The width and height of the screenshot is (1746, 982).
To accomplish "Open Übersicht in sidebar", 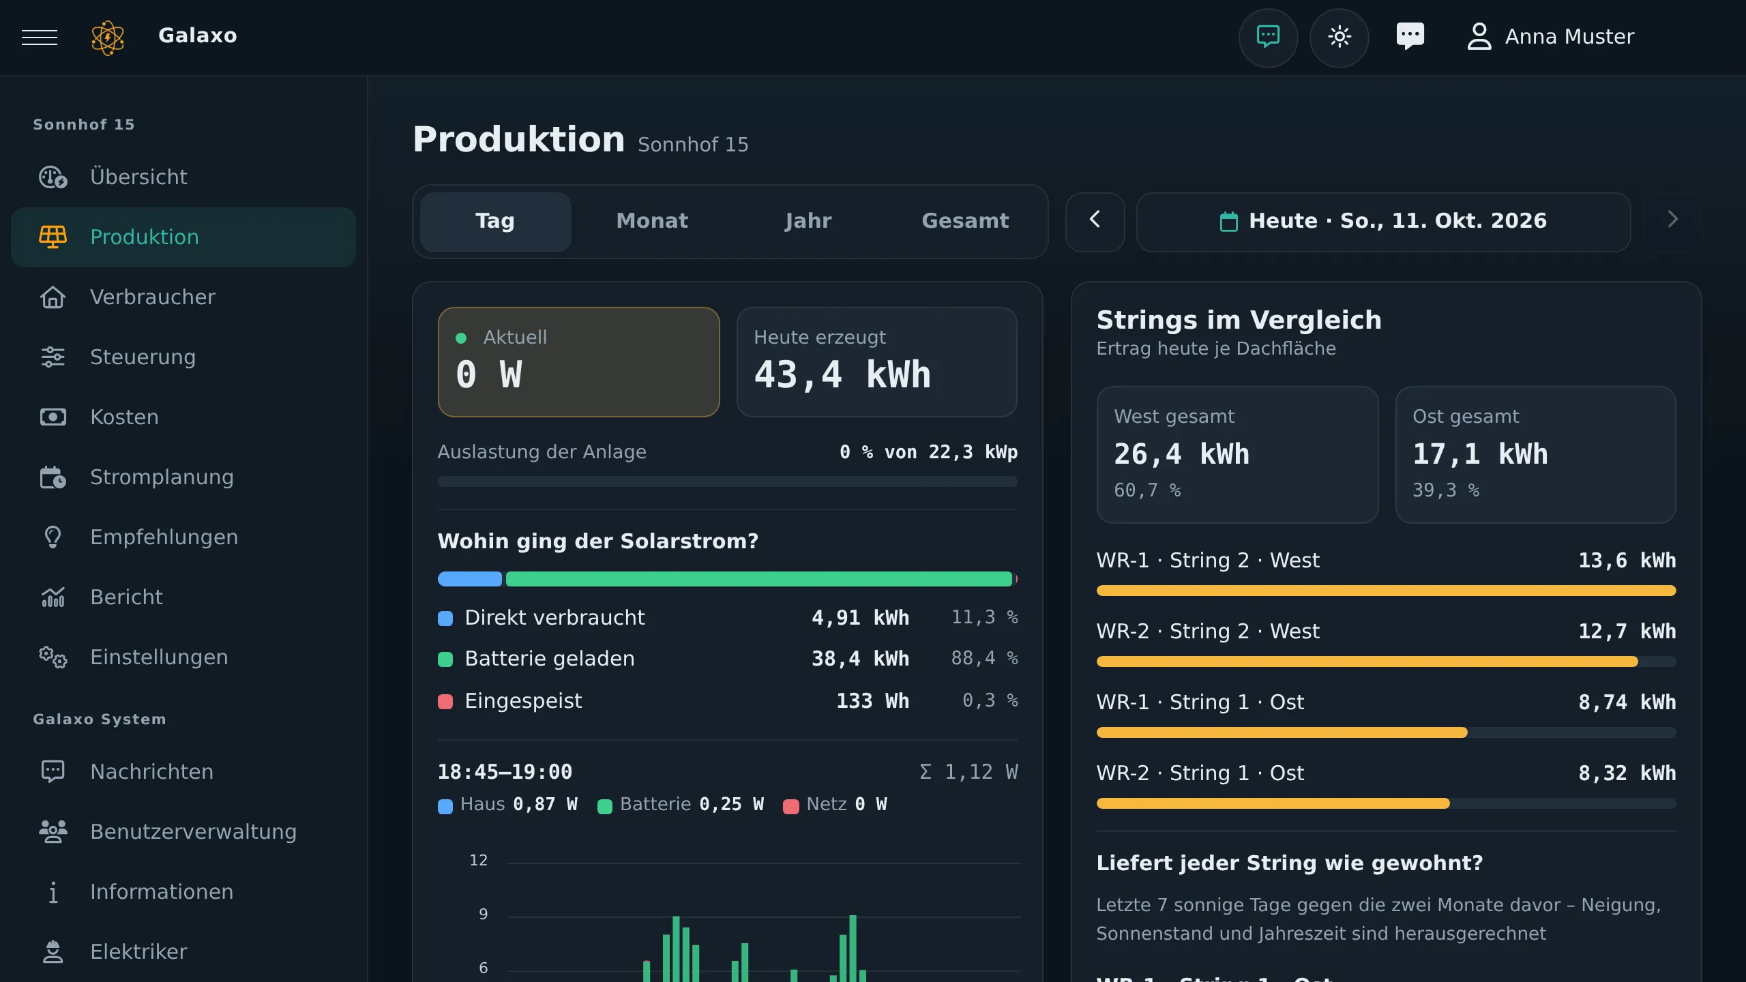I will (x=183, y=177).
